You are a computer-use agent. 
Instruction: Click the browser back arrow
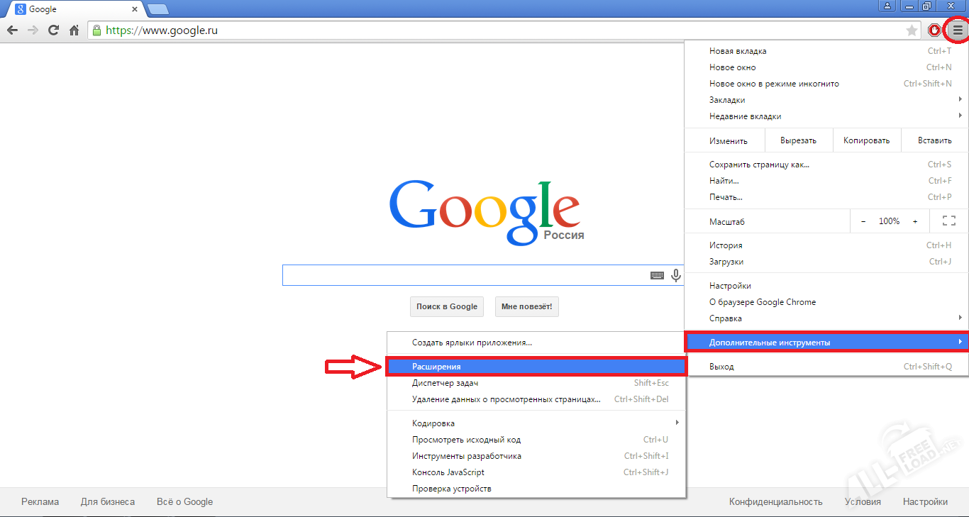(x=12, y=30)
